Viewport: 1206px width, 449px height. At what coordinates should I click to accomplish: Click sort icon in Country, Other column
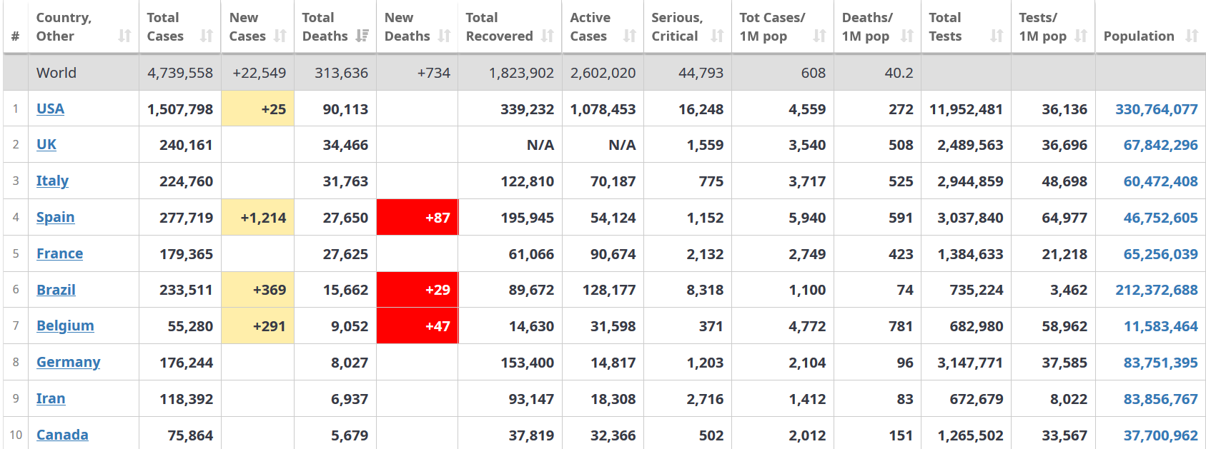click(124, 36)
